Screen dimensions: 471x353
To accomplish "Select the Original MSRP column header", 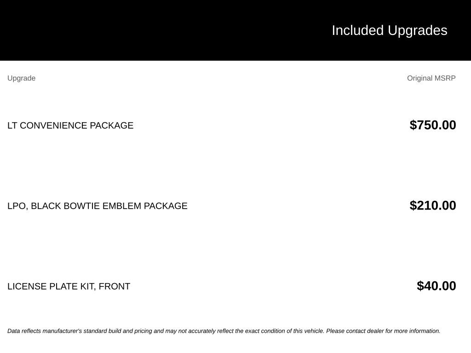I will pos(431,78).
